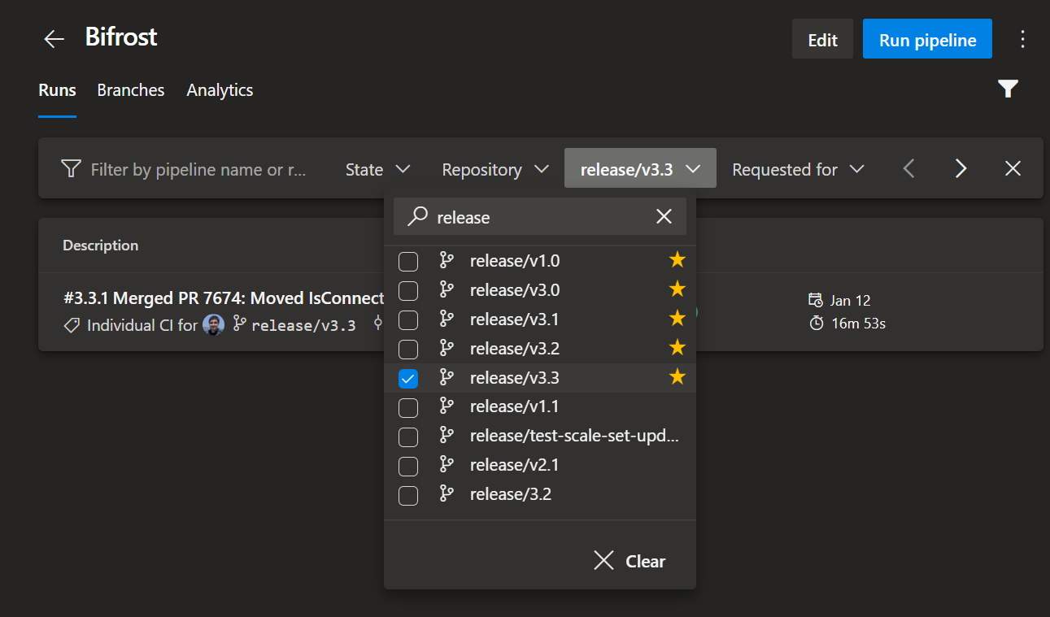
Task: Click the Run pipeline button
Action: click(926, 38)
